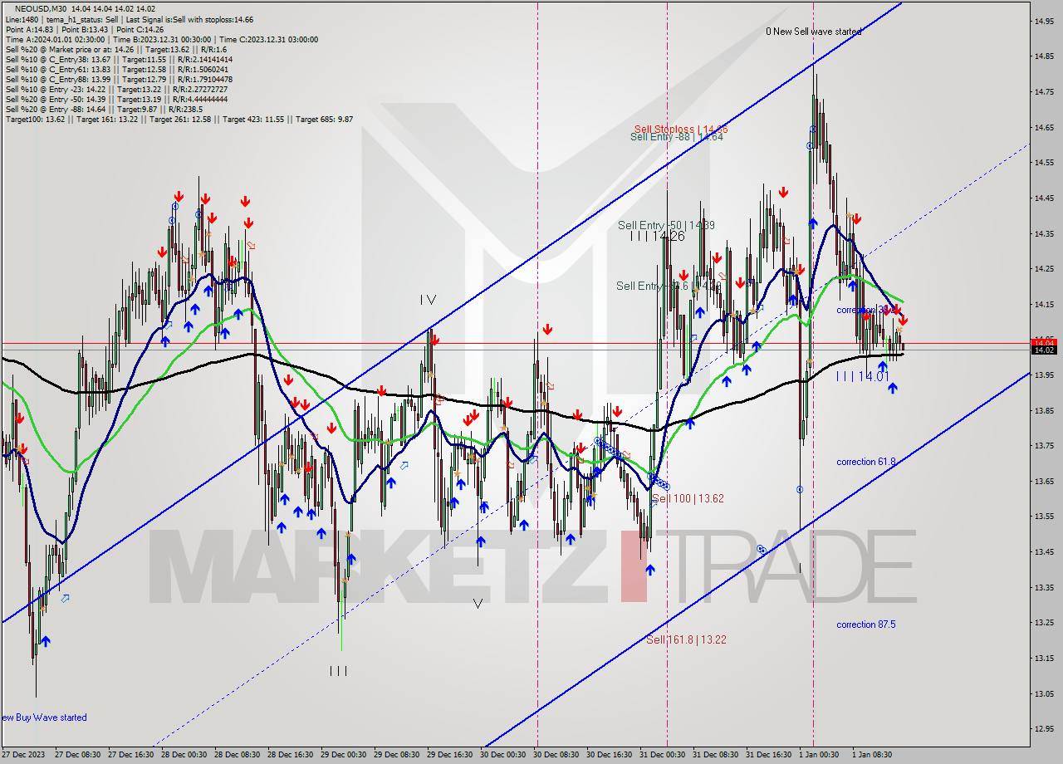The height and width of the screenshot is (764, 1063).
Task: Select 'Sell %10 @ Entry -23: 14.22' line
Action: 116,89
